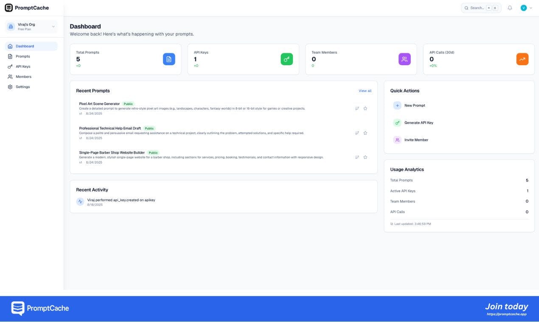Click the Recent Activity pulse icon
The height and width of the screenshot is (322, 539).
pos(80,202)
